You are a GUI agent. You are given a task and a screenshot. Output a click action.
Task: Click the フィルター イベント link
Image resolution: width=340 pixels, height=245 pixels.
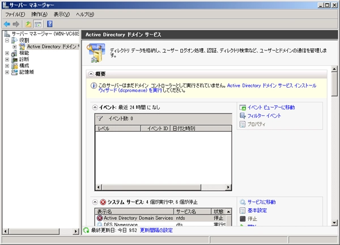pyautogui.click(x=264, y=116)
